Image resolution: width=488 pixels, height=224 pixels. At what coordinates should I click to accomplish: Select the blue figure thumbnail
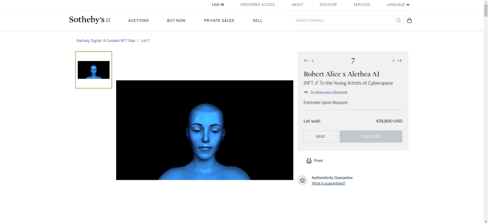click(x=94, y=70)
